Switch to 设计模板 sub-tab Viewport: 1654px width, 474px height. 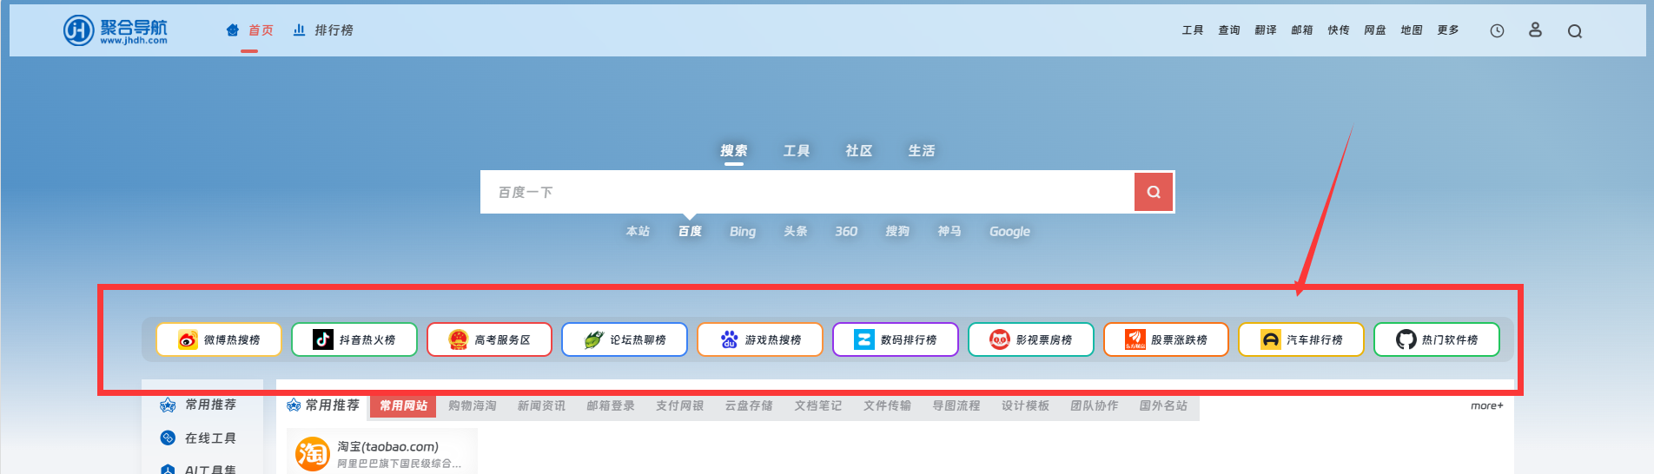(1025, 405)
